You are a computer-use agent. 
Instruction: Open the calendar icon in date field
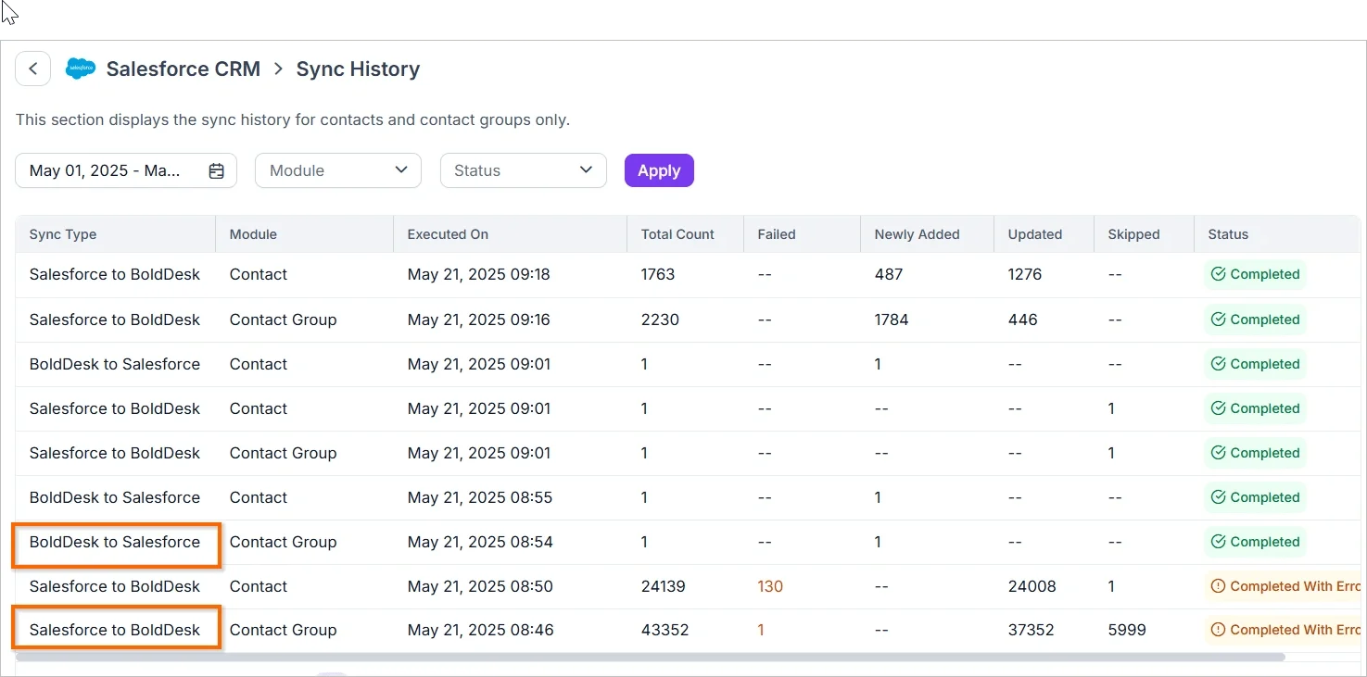point(217,170)
